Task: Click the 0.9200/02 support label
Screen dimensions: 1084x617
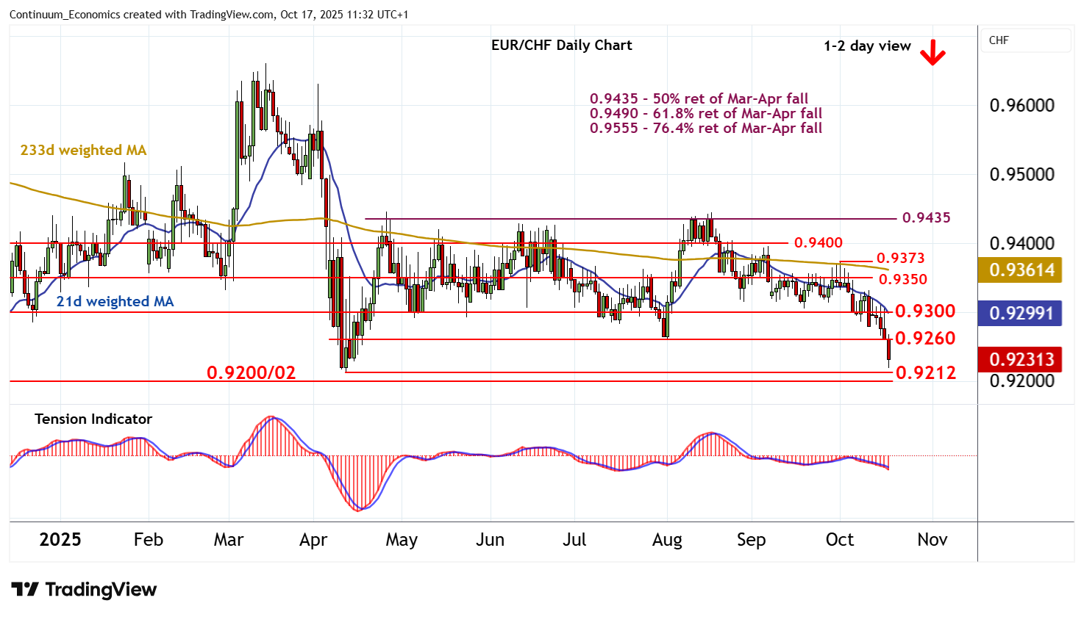Action: (251, 372)
